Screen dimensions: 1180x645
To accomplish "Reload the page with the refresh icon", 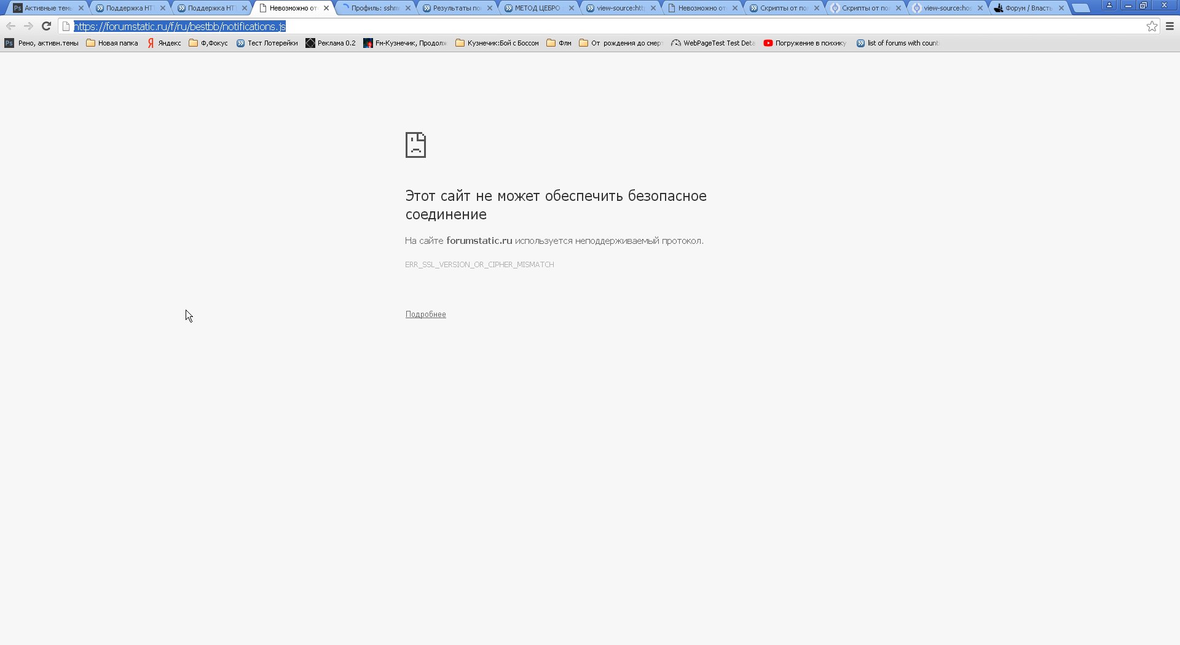I will 46,26.
